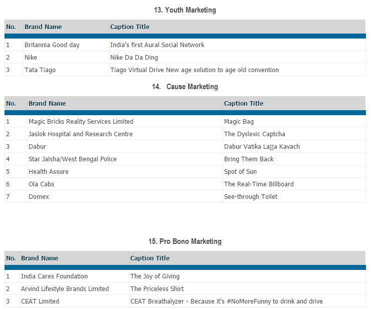Click 'The Real-Time Billboard' caption
This screenshot has width=372, height=309.
tap(259, 184)
